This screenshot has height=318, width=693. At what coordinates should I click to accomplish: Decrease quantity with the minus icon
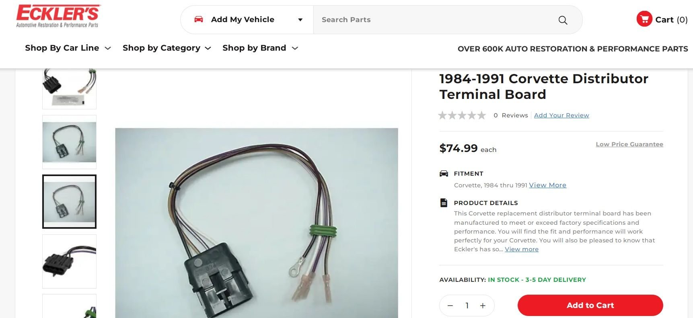tap(450, 306)
